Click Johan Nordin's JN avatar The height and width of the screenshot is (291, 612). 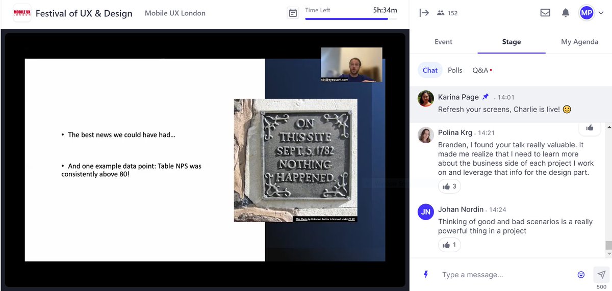(x=425, y=211)
